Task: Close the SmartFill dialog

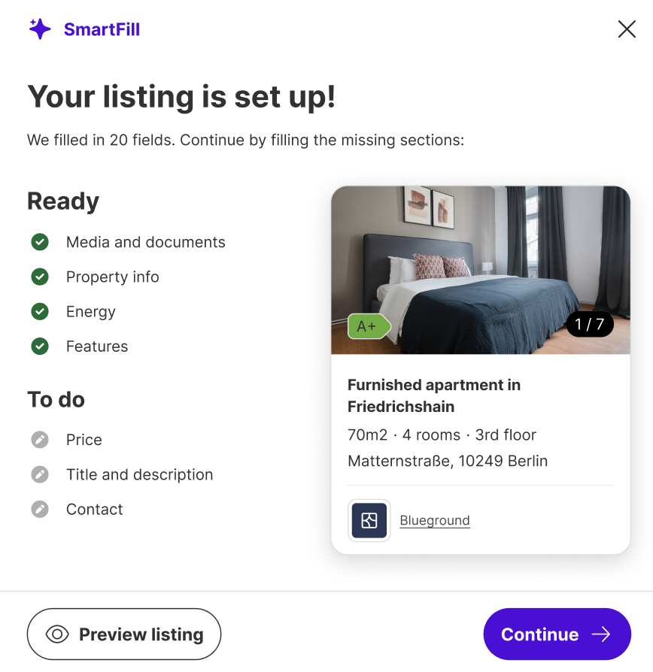Action: (626, 29)
